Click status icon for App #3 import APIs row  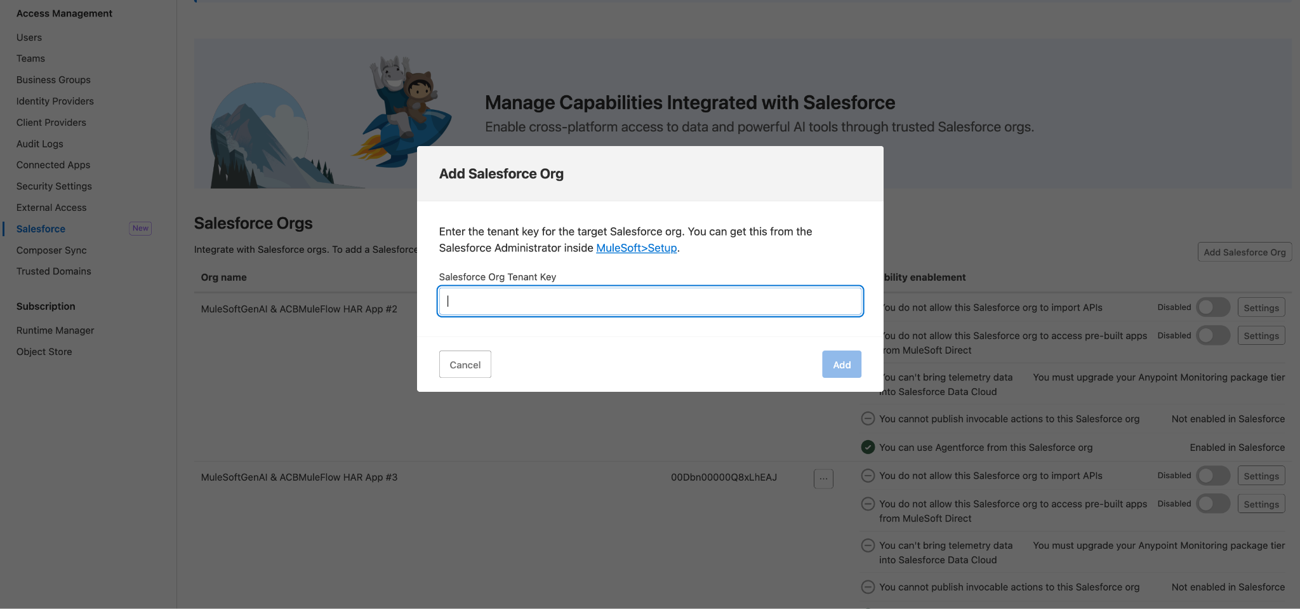868,476
